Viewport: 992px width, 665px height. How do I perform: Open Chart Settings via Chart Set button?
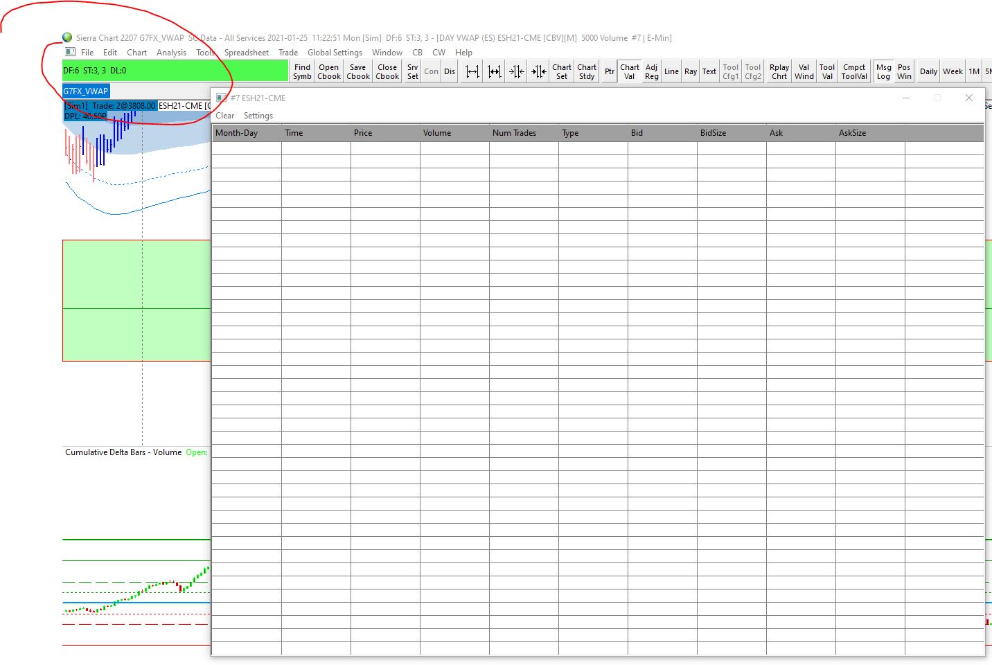pos(562,71)
